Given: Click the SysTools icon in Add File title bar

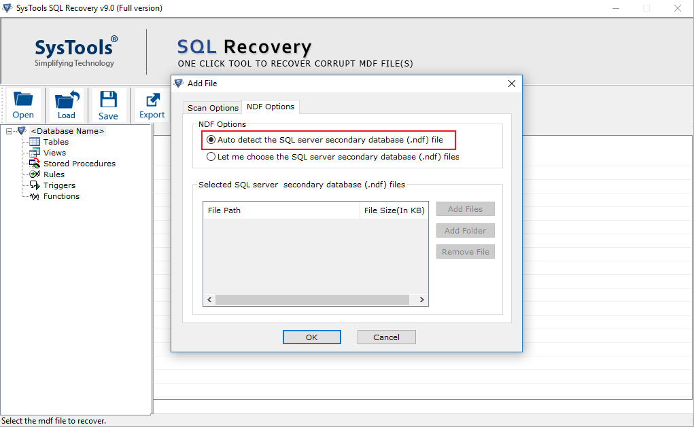Looking at the screenshot, I should (x=179, y=83).
